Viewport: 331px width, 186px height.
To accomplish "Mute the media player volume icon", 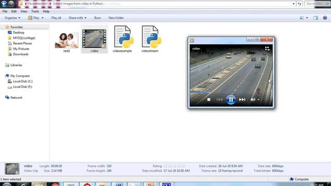I will pos(253,100).
